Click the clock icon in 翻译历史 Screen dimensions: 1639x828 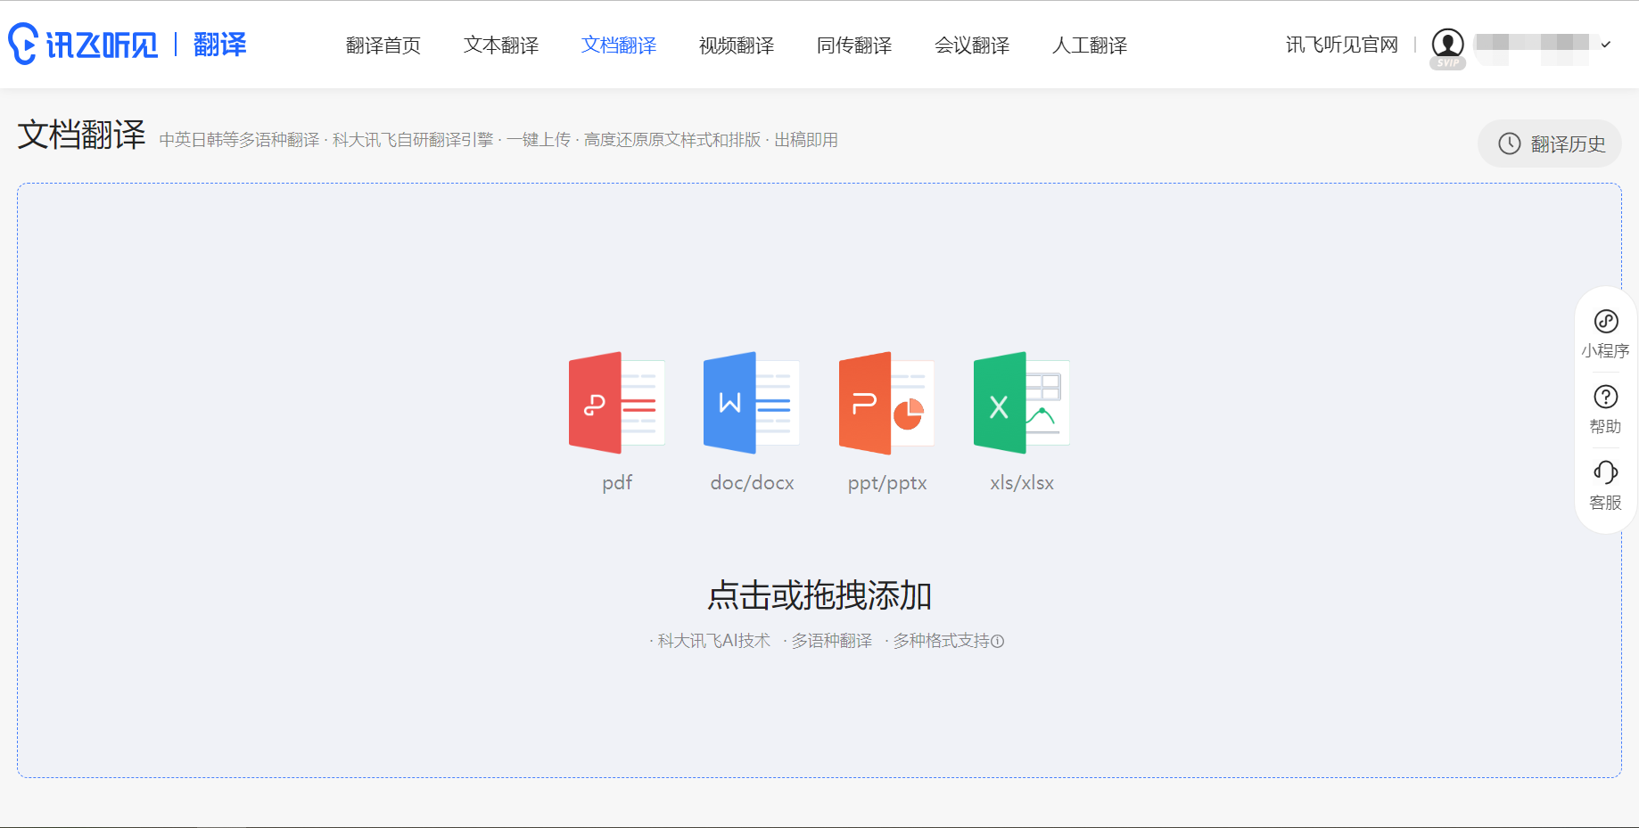1509,143
